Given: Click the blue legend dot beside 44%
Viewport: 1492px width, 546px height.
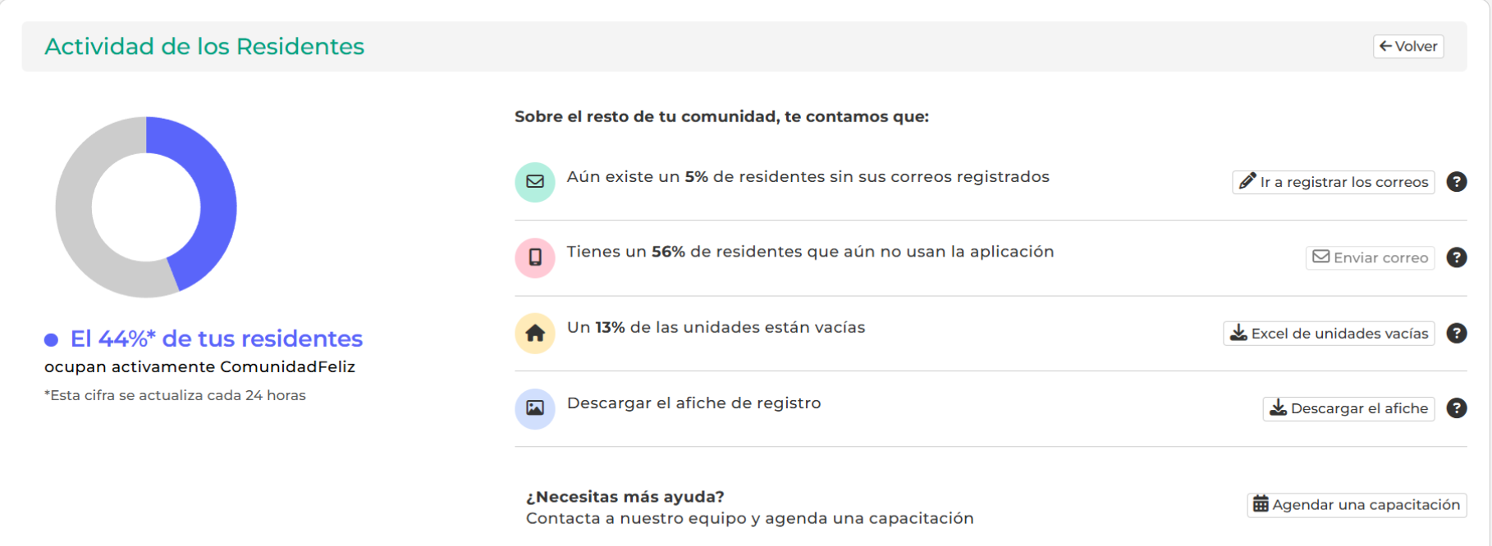Looking at the screenshot, I should coord(51,339).
